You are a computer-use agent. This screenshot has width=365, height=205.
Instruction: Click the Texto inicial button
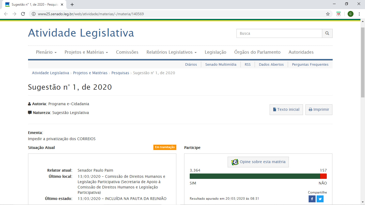coord(286,110)
